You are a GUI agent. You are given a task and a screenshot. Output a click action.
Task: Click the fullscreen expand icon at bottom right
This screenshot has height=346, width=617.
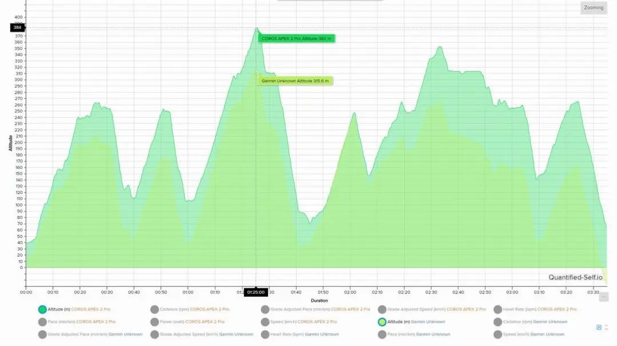(607, 328)
